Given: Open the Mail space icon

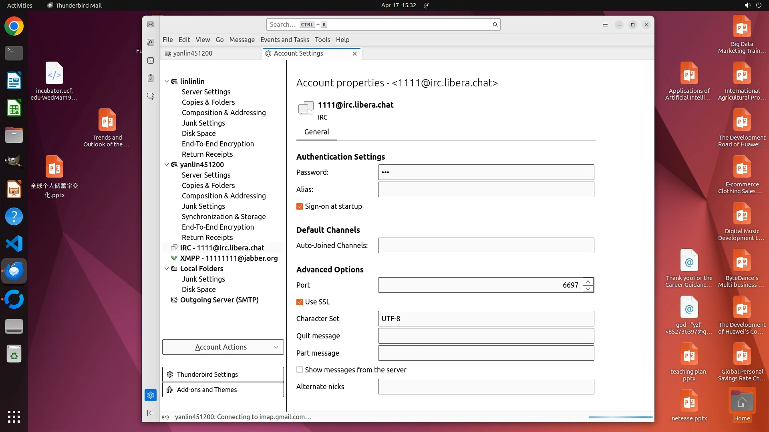Looking at the screenshot, I should (151, 24).
